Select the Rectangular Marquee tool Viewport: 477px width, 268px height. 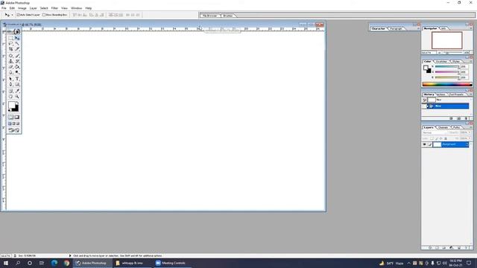click(x=10, y=38)
